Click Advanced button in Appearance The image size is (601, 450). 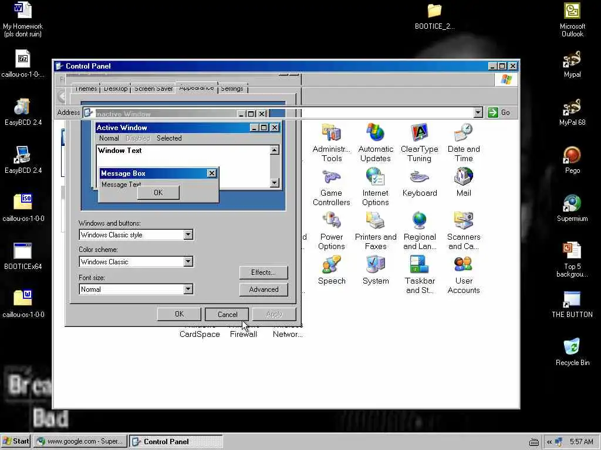(x=264, y=289)
